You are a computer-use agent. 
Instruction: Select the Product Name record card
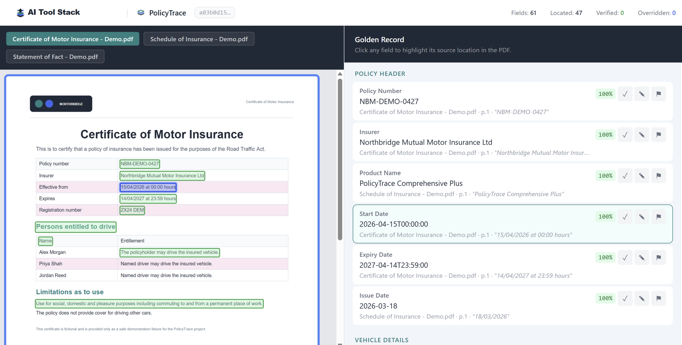[x=513, y=183]
